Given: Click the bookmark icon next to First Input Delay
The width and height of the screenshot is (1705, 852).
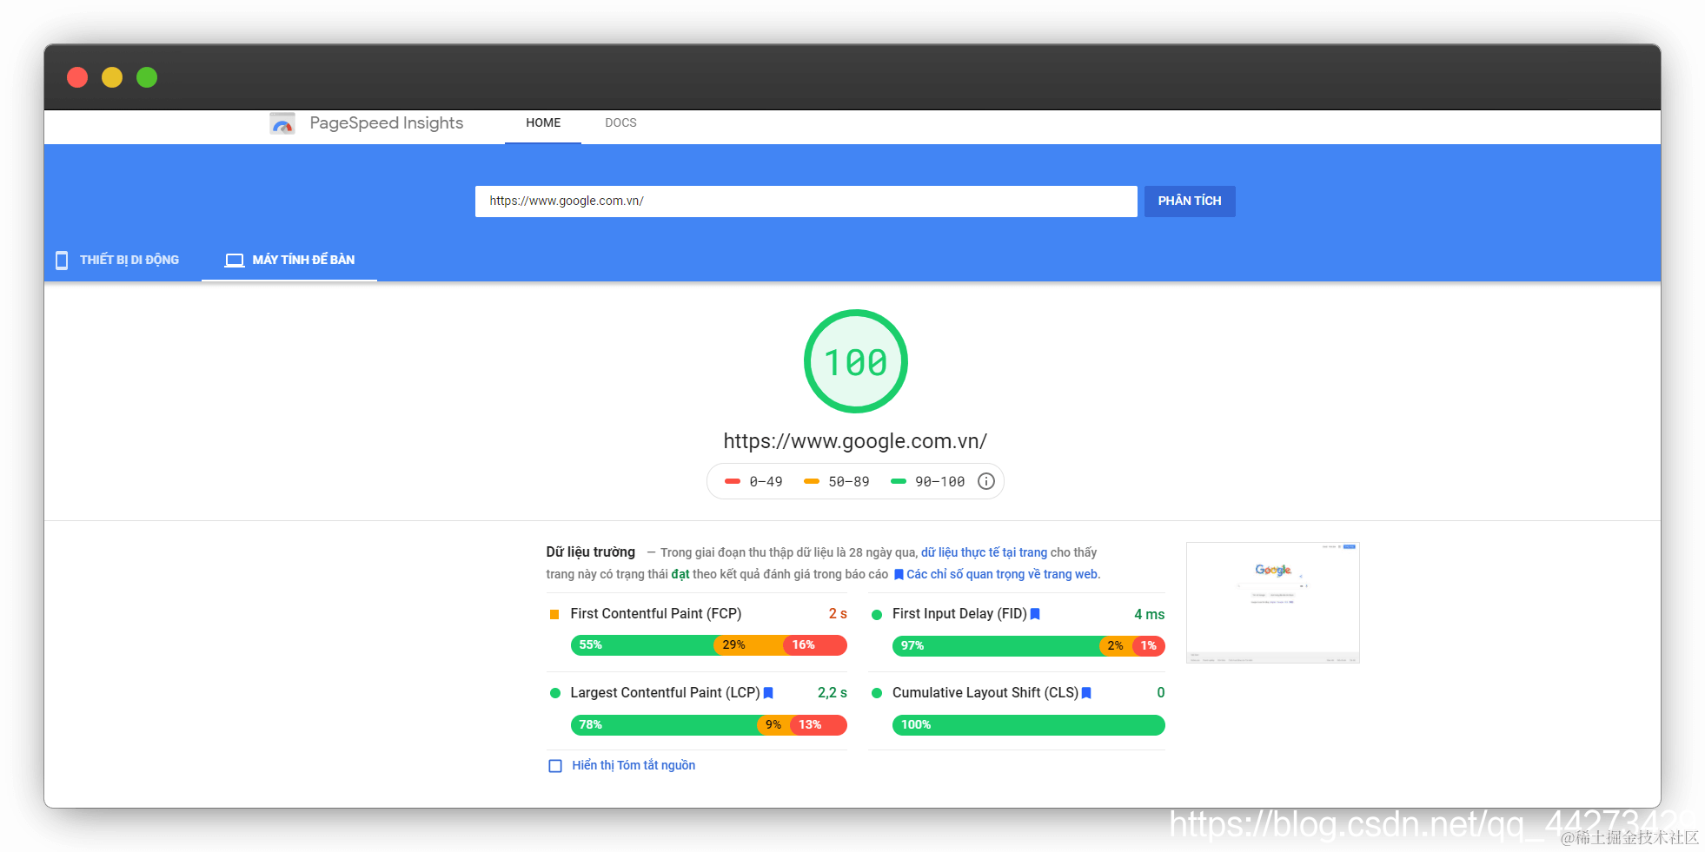Looking at the screenshot, I should coord(1035,614).
